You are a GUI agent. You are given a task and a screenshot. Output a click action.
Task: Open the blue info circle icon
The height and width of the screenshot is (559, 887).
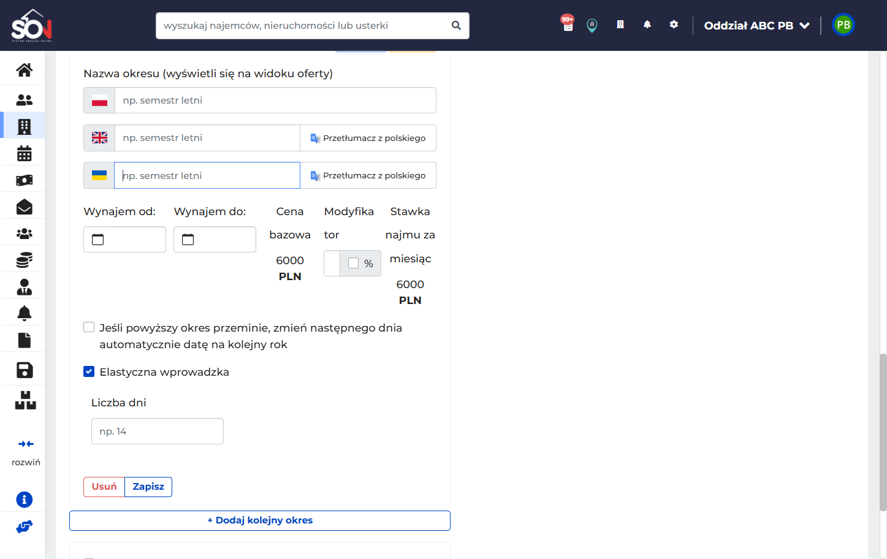25,500
